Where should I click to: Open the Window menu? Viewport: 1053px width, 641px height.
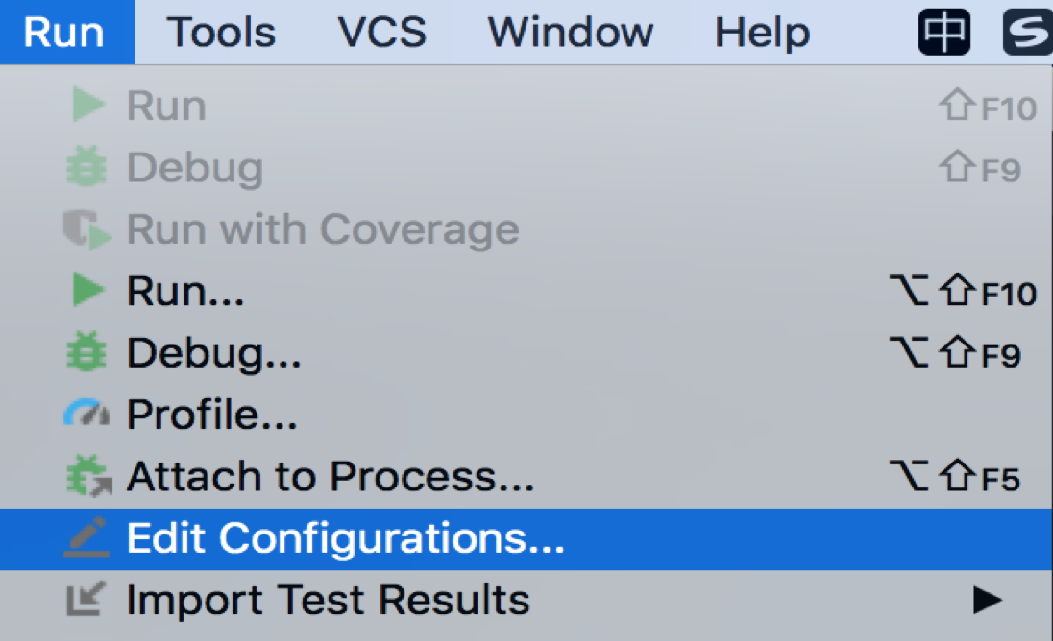[x=570, y=33]
